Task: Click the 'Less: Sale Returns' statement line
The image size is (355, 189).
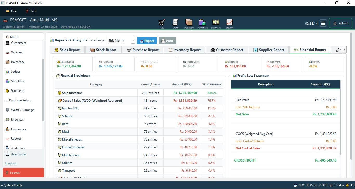Action: point(285,107)
